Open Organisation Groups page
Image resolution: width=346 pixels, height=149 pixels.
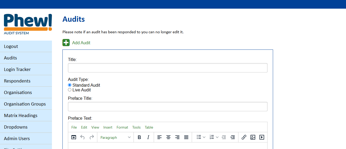25,104
